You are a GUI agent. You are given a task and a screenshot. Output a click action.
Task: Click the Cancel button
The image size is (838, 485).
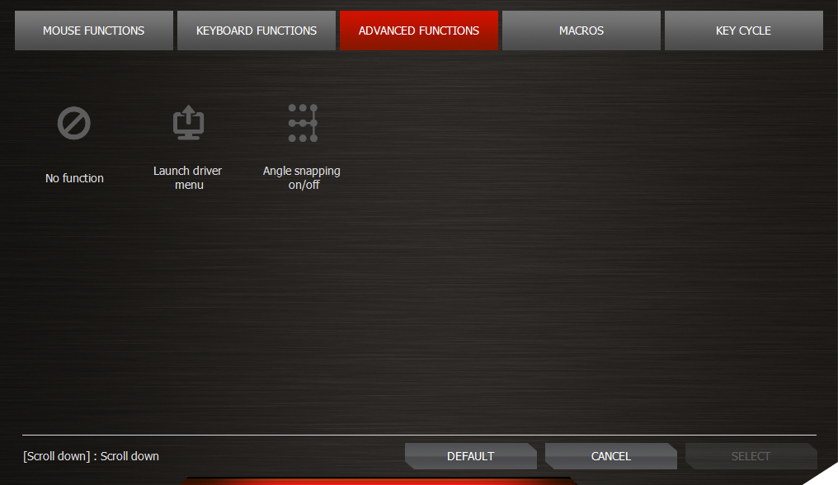(x=610, y=456)
